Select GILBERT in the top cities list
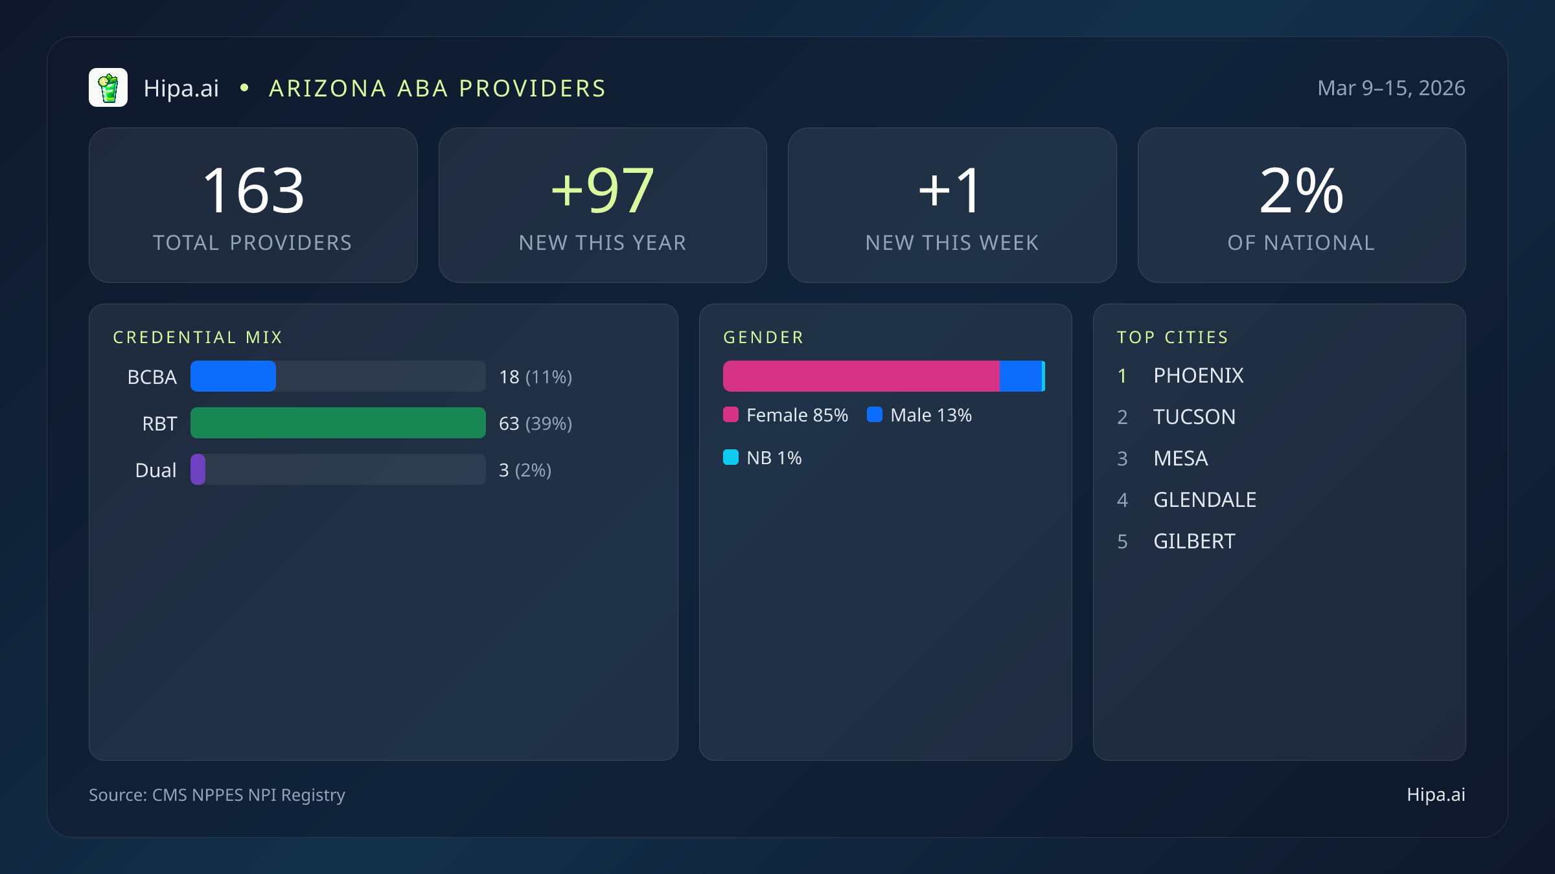Image resolution: width=1555 pixels, height=874 pixels. pos(1194,541)
